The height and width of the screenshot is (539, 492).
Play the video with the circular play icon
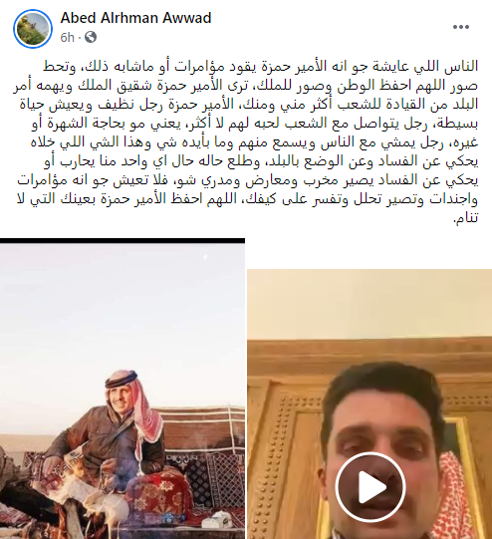pyautogui.click(x=370, y=487)
